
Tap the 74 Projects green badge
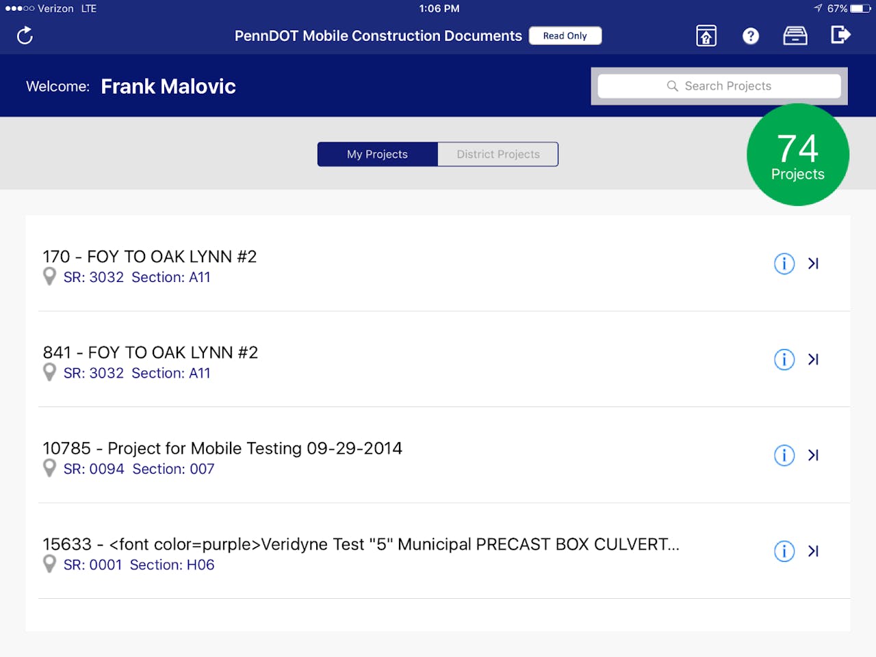[x=798, y=155]
